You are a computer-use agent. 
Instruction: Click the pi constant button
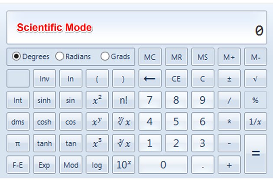click(x=18, y=143)
